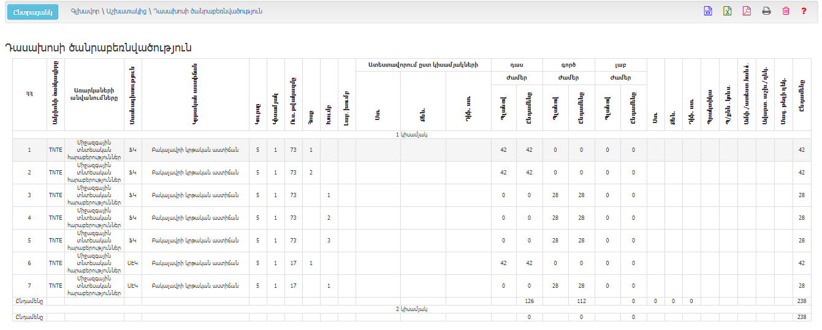The image size is (822, 330).
Task: Click the 112 total cell
Action: click(x=581, y=301)
